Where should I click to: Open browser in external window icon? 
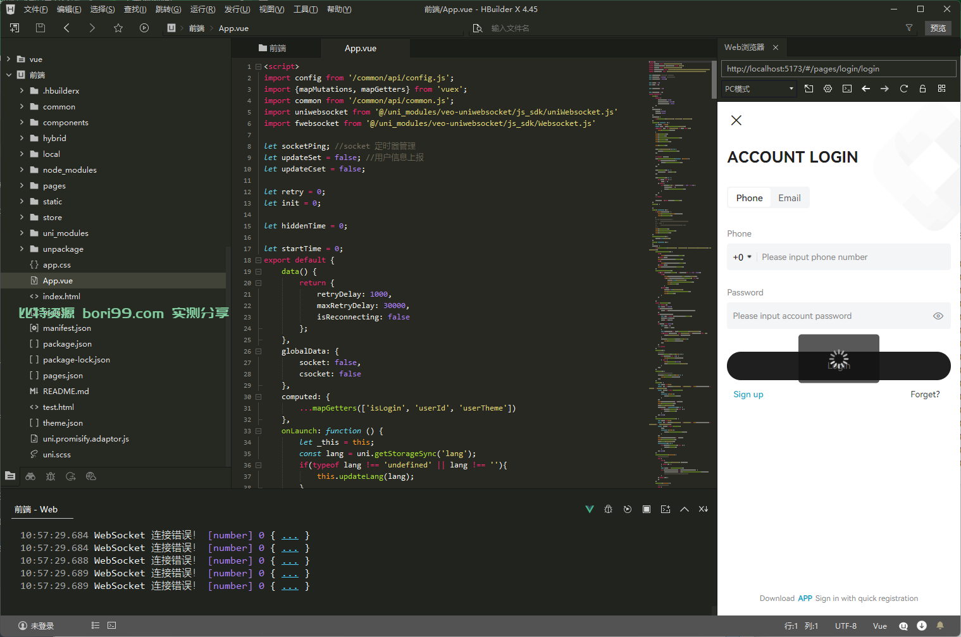(809, 89)
